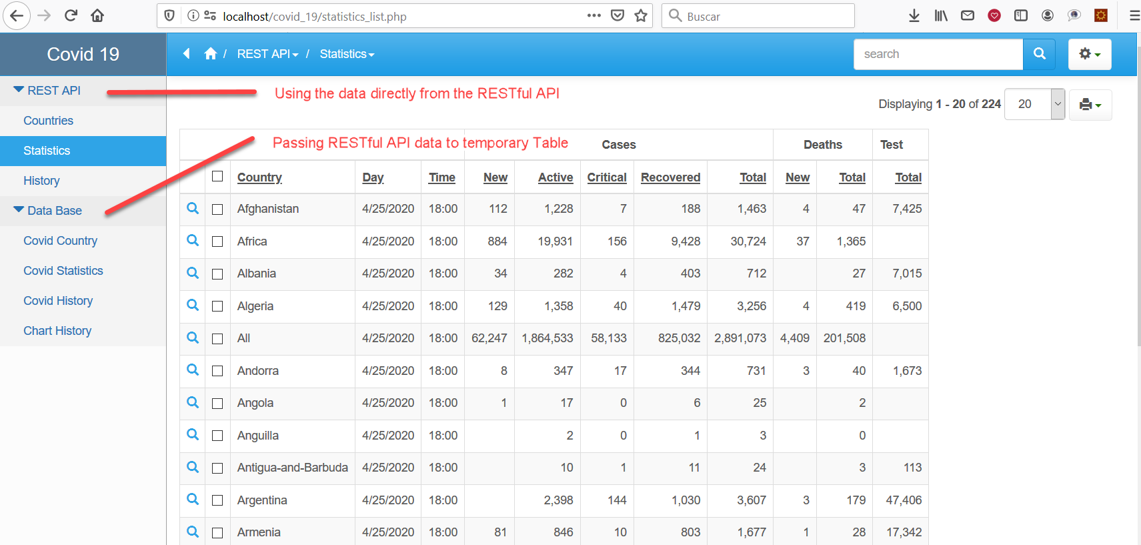Check the box for Albania row
Image resolution: width=1141 pixels, height=545 pixels.
tap(217, 274)
